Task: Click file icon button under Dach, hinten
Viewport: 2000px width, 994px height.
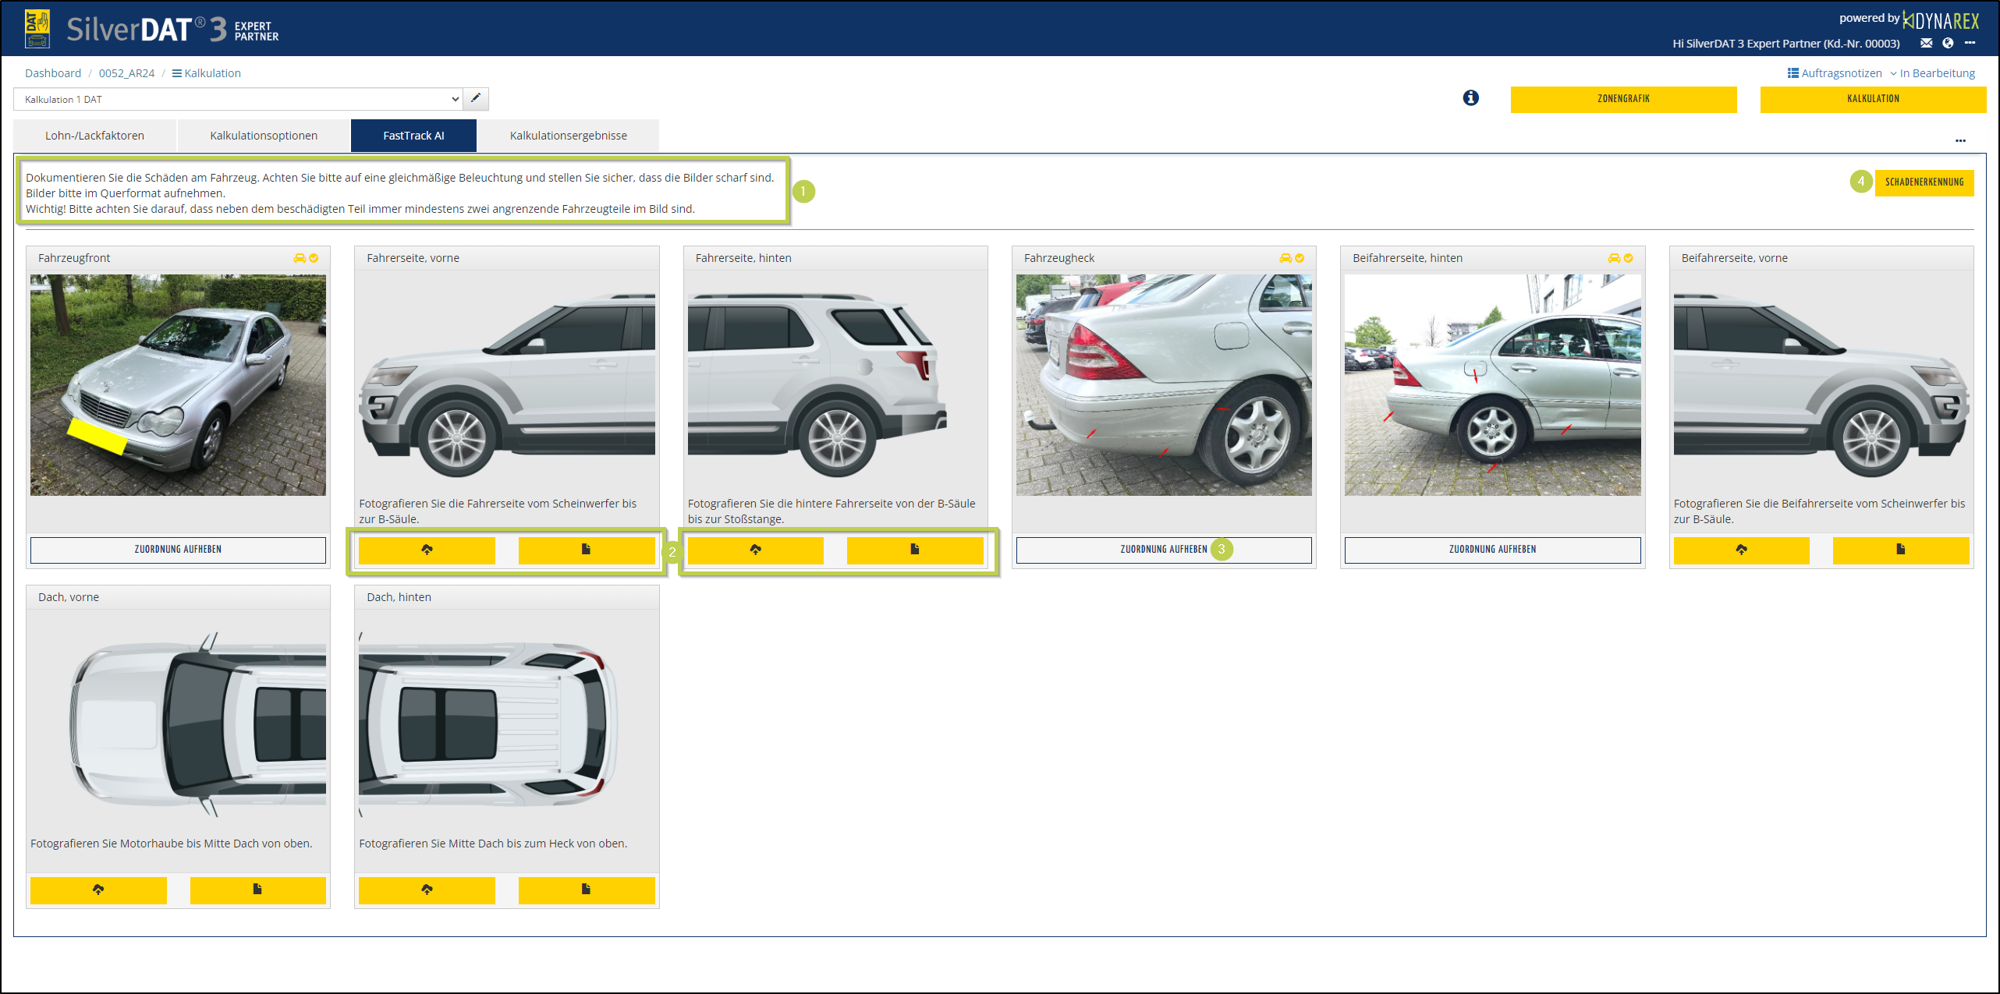Action: 586,890
